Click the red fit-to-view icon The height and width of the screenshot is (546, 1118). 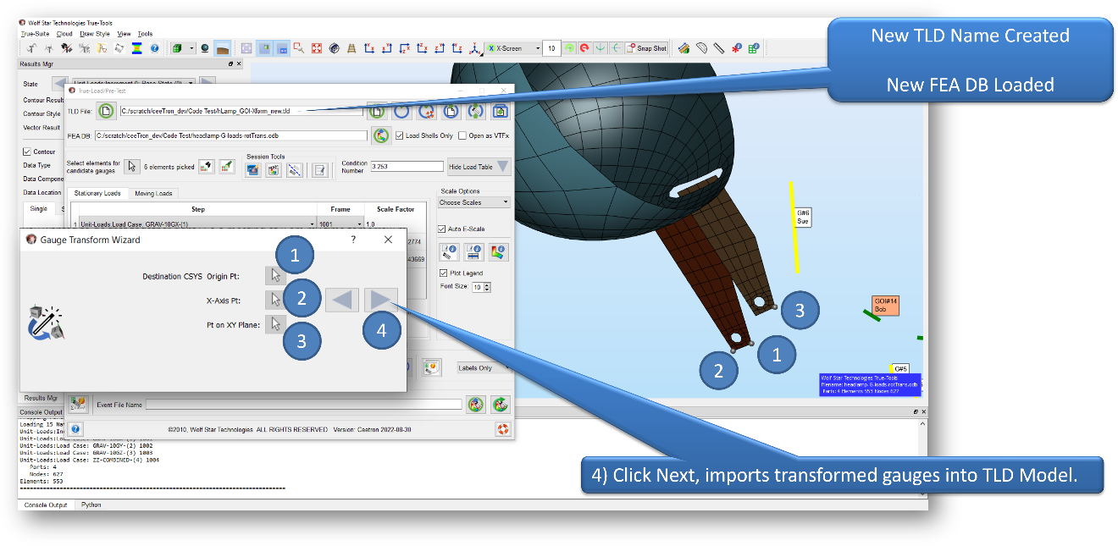[x=317, y=48]
